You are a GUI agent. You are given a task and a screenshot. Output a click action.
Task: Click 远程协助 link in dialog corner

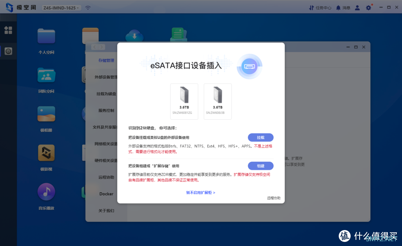[274, 198]
